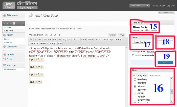177x107 pixels.
Task: Click the Tech Tunes logo
Action: pyautogui.click(x=9, y=5)
